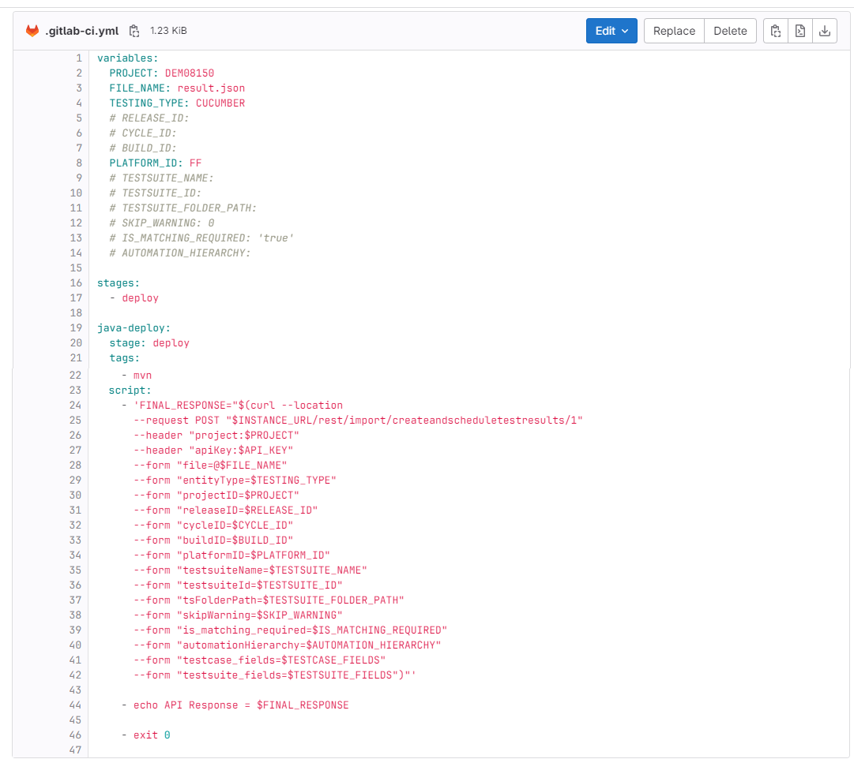
Task: Click the Delete button
Action: click(x=729, y=31)
